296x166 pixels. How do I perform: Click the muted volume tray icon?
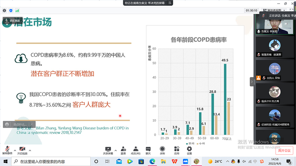[x=244, y=161]
